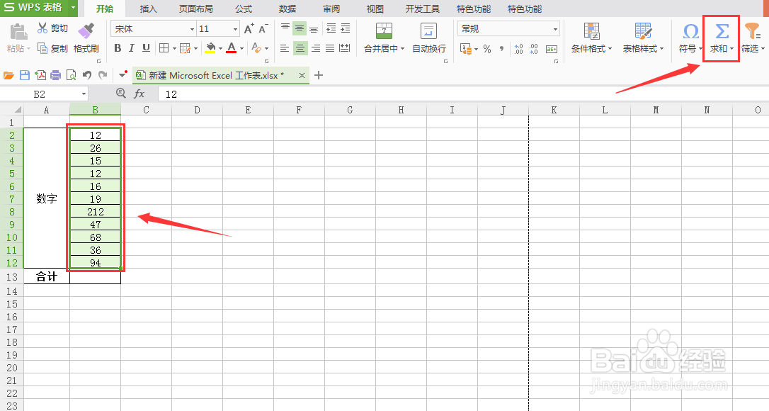Screen dimensions: 769x411
Task: Switch to the 数据 tab
Action: click(x=287, y=9)
